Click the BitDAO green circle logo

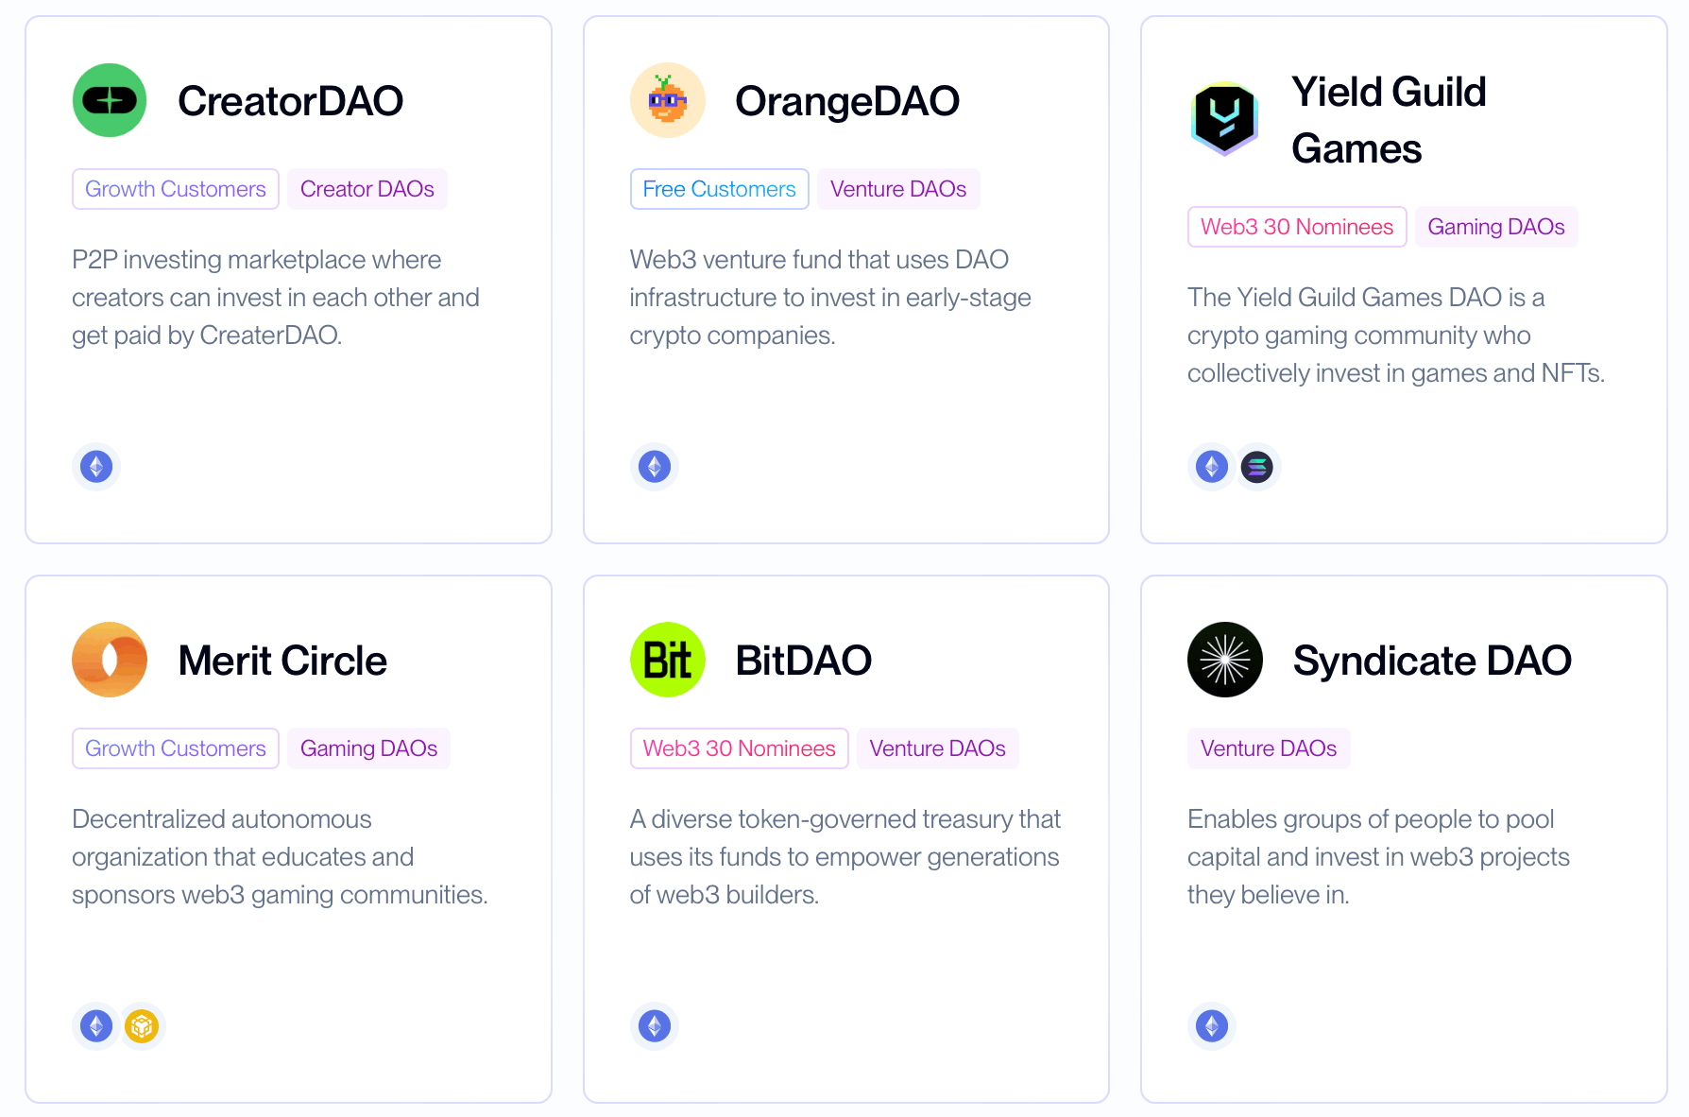pos(668,660)
